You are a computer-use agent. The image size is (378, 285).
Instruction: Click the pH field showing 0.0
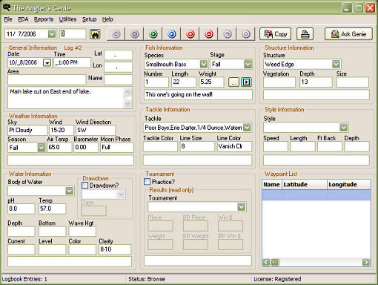pyautogui.click(x=21, y=209)
